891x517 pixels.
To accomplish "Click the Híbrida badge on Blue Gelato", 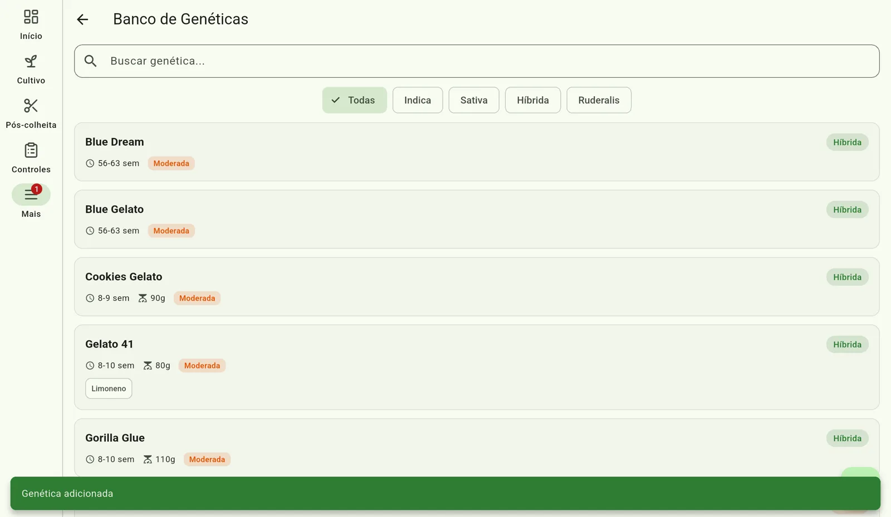I will [847, 210].
